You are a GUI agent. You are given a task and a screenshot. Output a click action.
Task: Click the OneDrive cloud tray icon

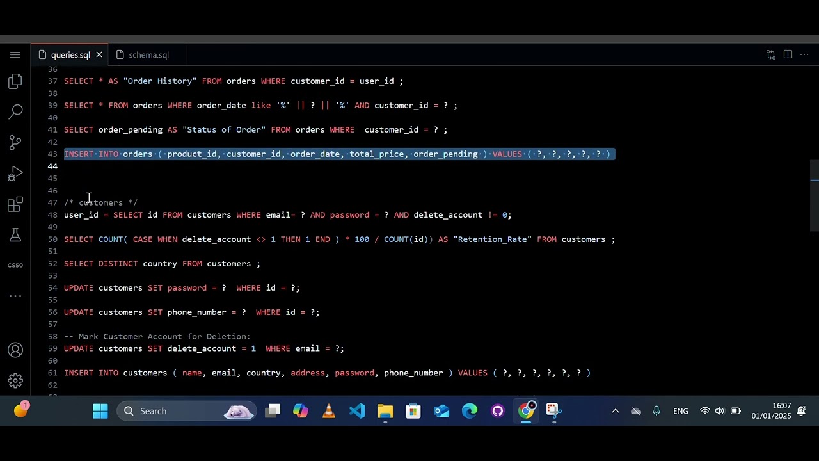click(636, 411)
